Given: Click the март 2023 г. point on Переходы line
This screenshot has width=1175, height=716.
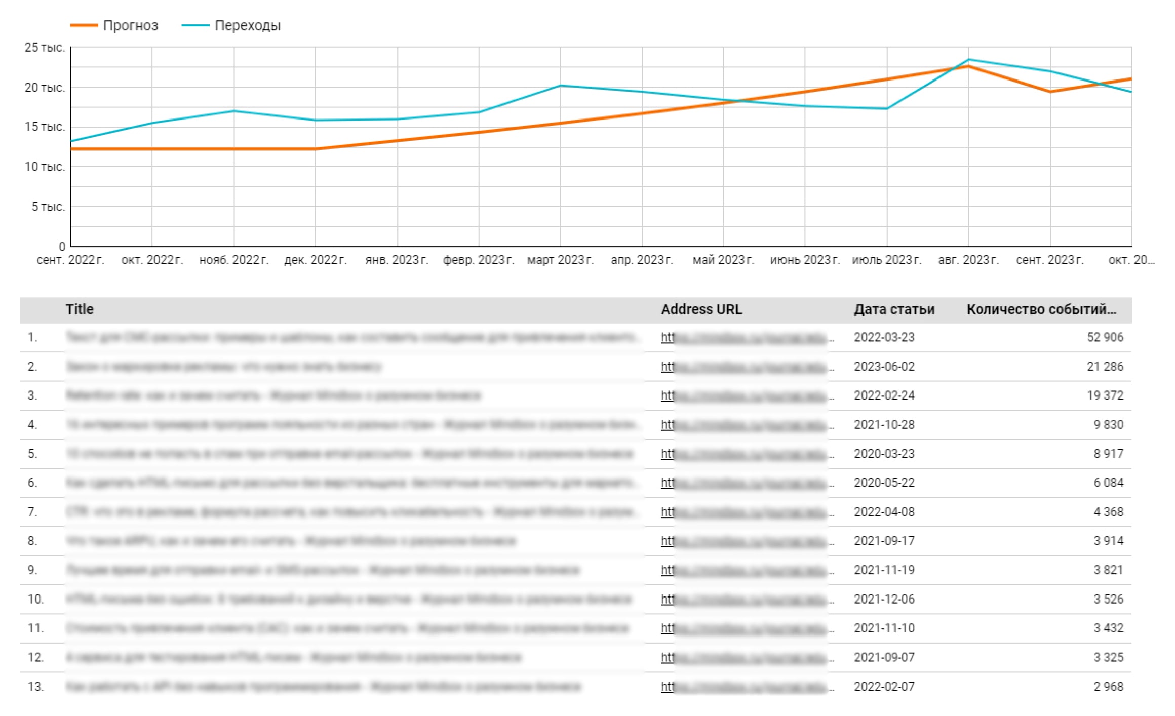Looking at the screenshot, I should coord(560,86).
